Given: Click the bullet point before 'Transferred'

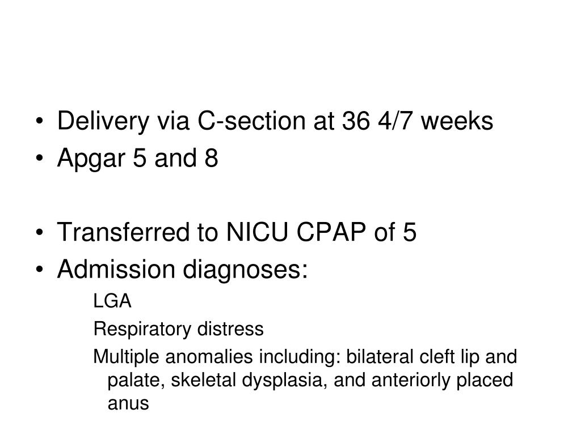Looking at the screenshot, I should coord(40,232).
